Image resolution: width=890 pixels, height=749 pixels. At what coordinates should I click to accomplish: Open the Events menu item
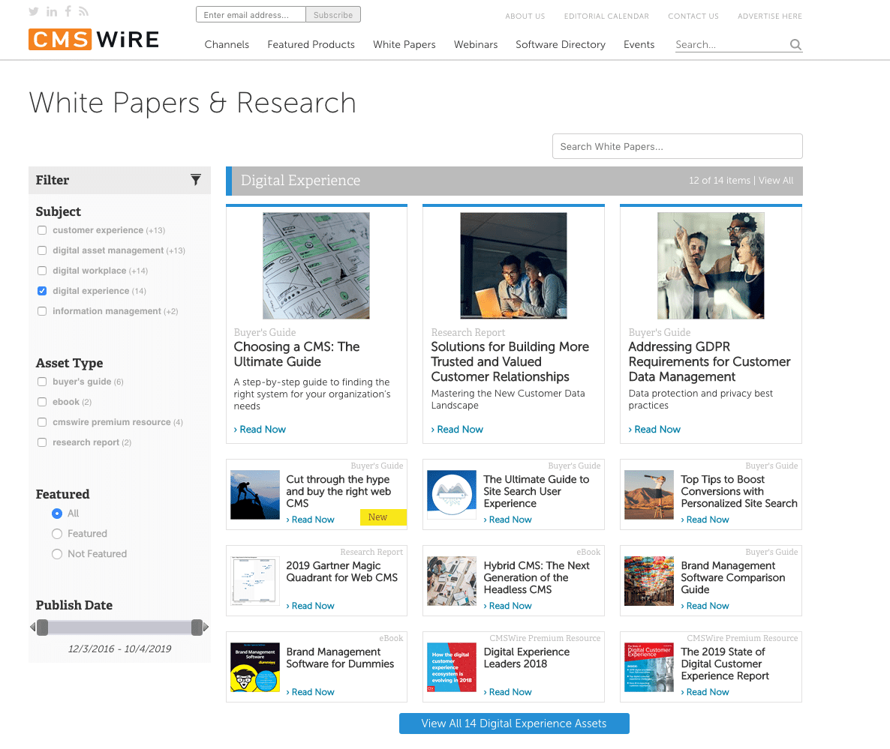pos(639,44)
